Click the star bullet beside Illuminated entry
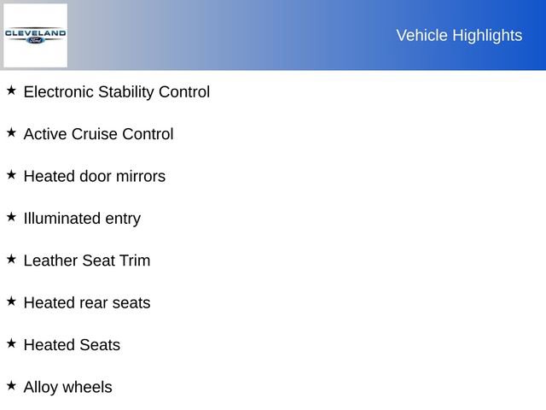This screenshot has width=546, height=410. [11, 217]
